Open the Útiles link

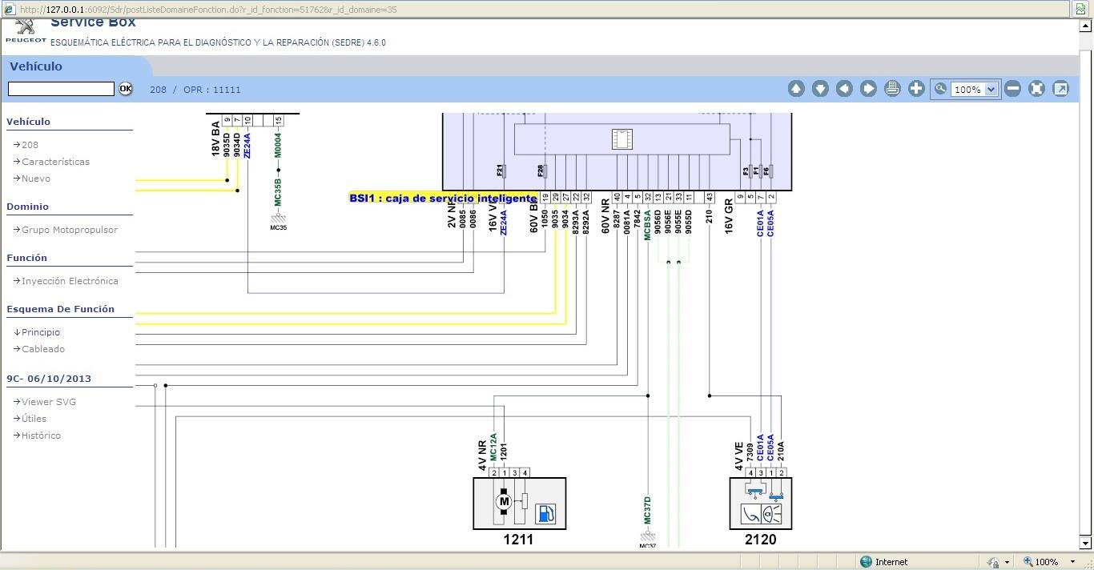pyautogui.click(x=34, y=419)
